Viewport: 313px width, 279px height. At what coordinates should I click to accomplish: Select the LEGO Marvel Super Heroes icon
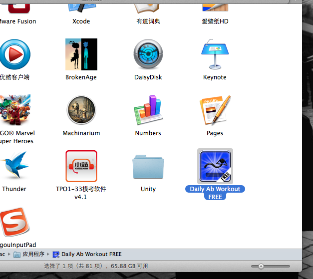tap(15, 109)
